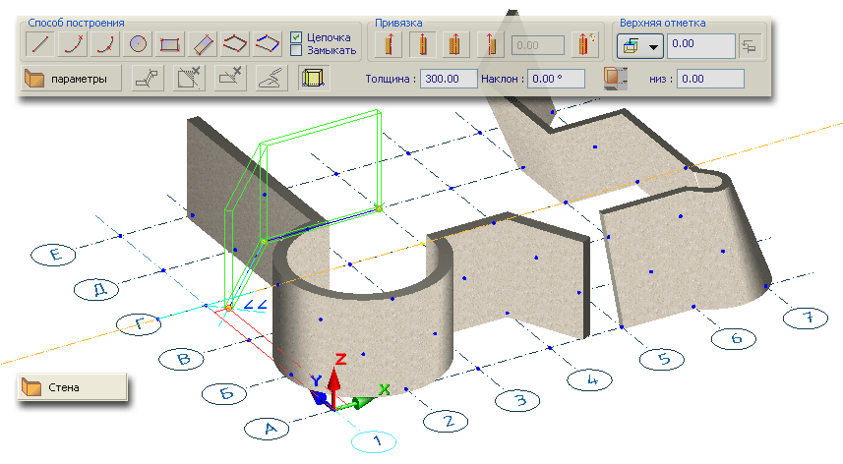Disable the Цепочка checkbox
The width and height of the screenshot is (843, 464).
296,37
